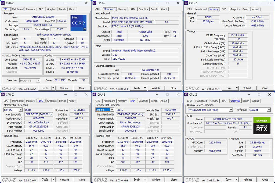Screen dimensions: 275x183
Task: Click the Uncore Frequency value "4489.0 MHz"
Action: (x=257, y=26)
